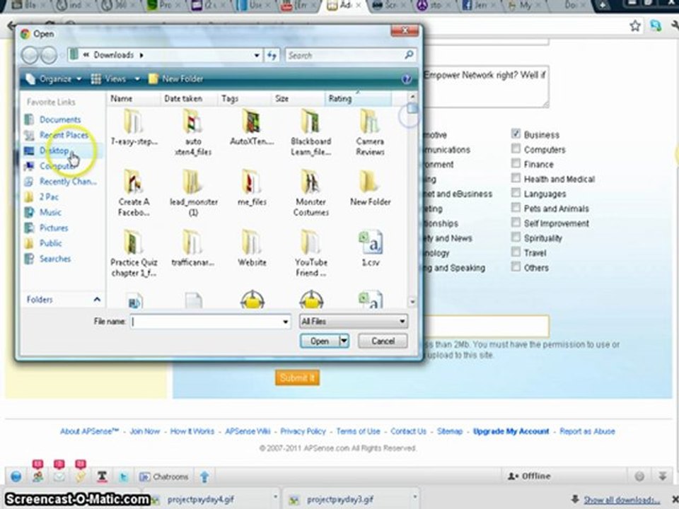The height and width of the screenshot is (509, 679).
Task: Click the Skype extension icon in browser toolbar
Action: click(656, 26)
